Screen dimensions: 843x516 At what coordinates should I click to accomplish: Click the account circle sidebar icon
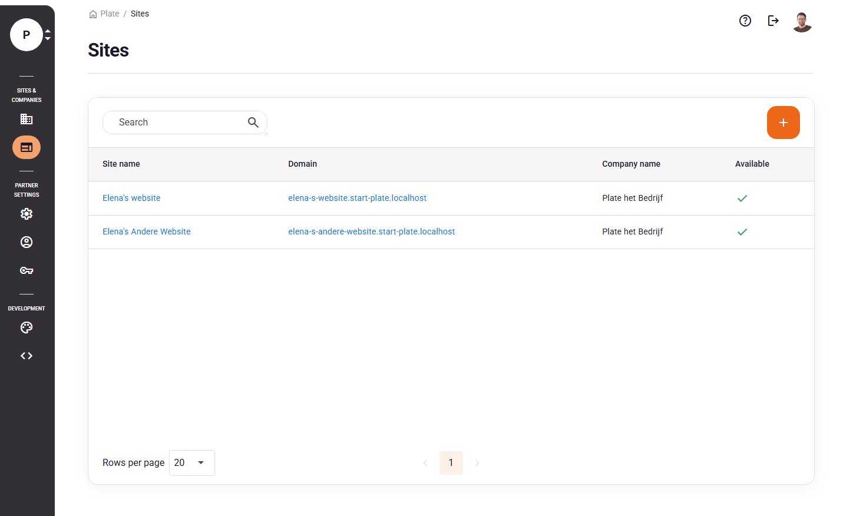pyautogui.click(x=27, y=242)
